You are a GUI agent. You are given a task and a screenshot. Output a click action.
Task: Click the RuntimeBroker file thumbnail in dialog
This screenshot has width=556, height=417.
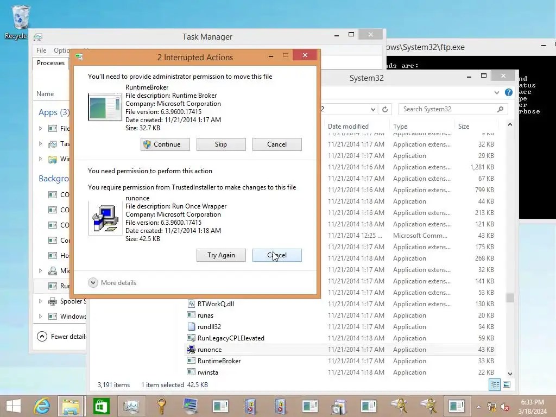click(x=105, y=107)
